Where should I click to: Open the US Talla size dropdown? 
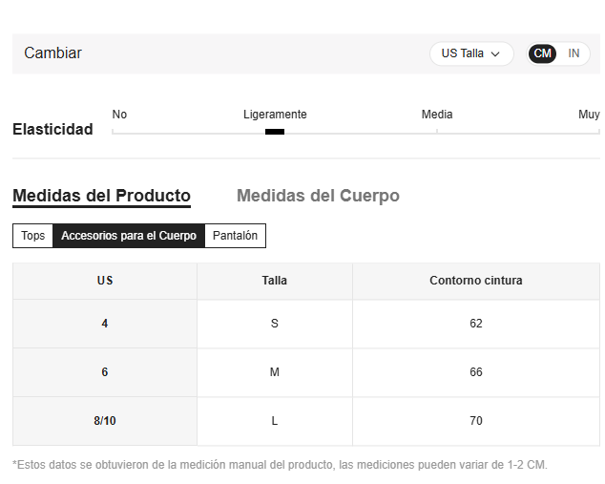pos(471,53)
